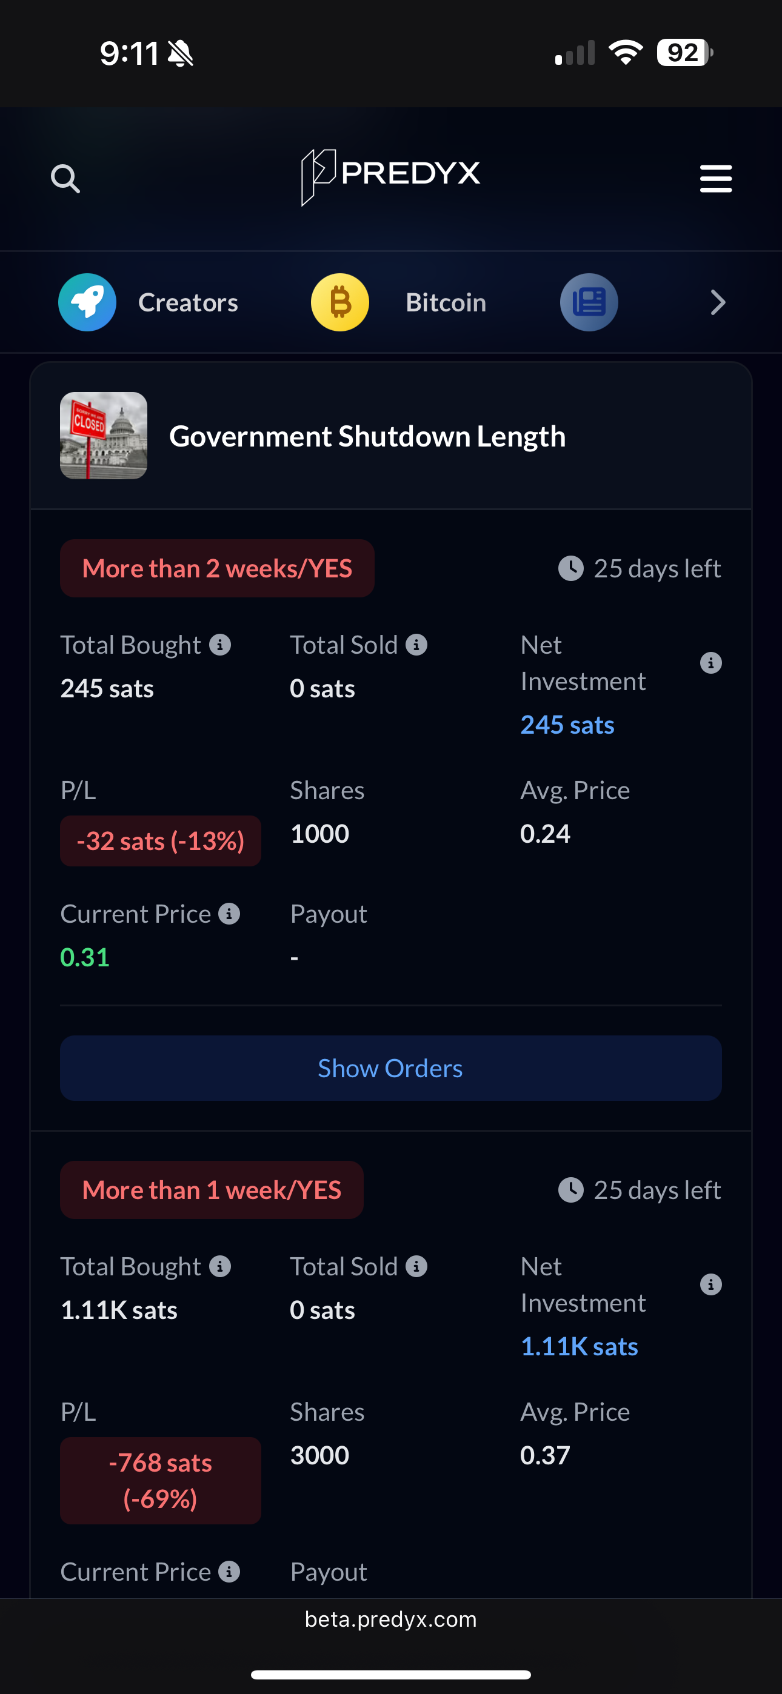
Task: Open the Bitcoin category tab
Action: coord(446,302)
